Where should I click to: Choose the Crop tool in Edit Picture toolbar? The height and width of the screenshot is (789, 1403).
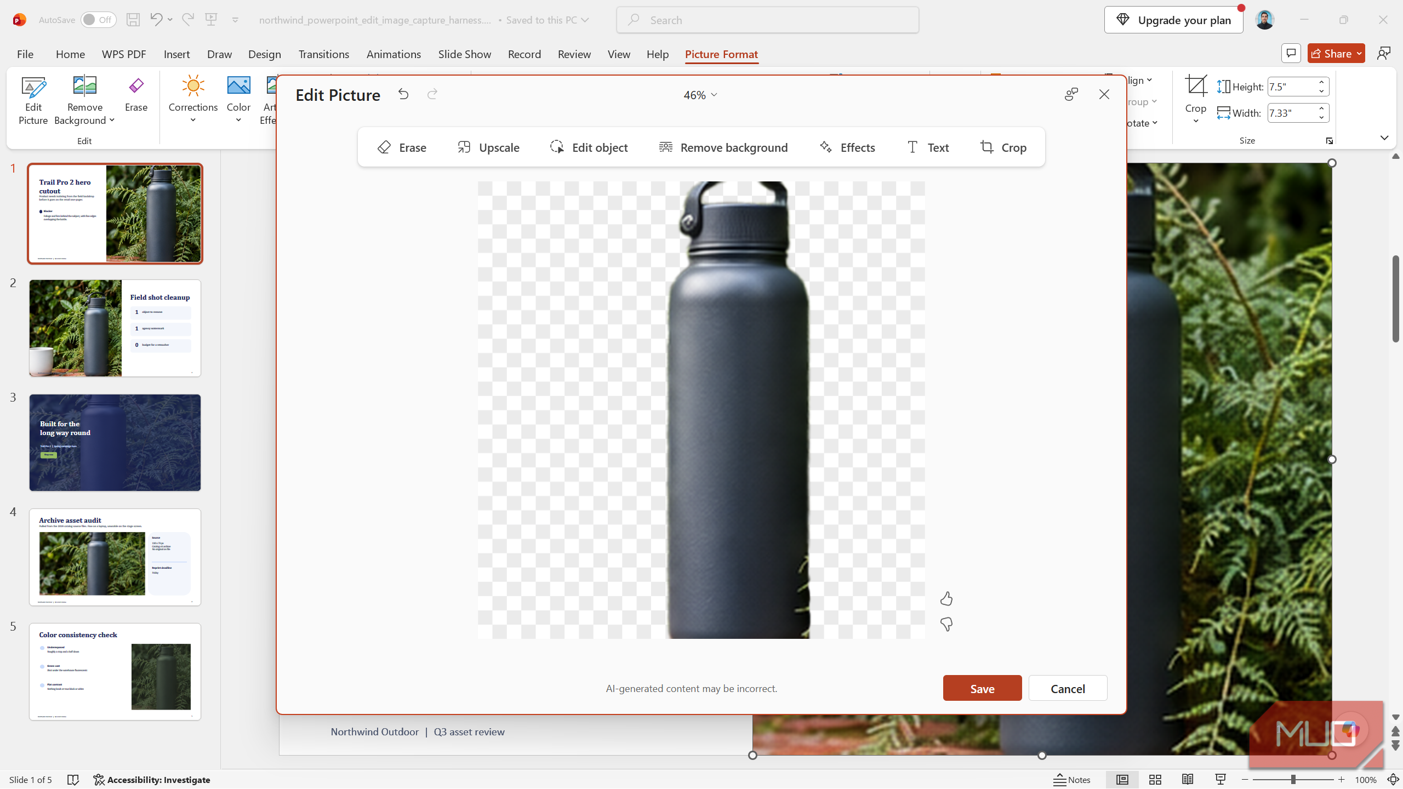(x=1003, y=147)
